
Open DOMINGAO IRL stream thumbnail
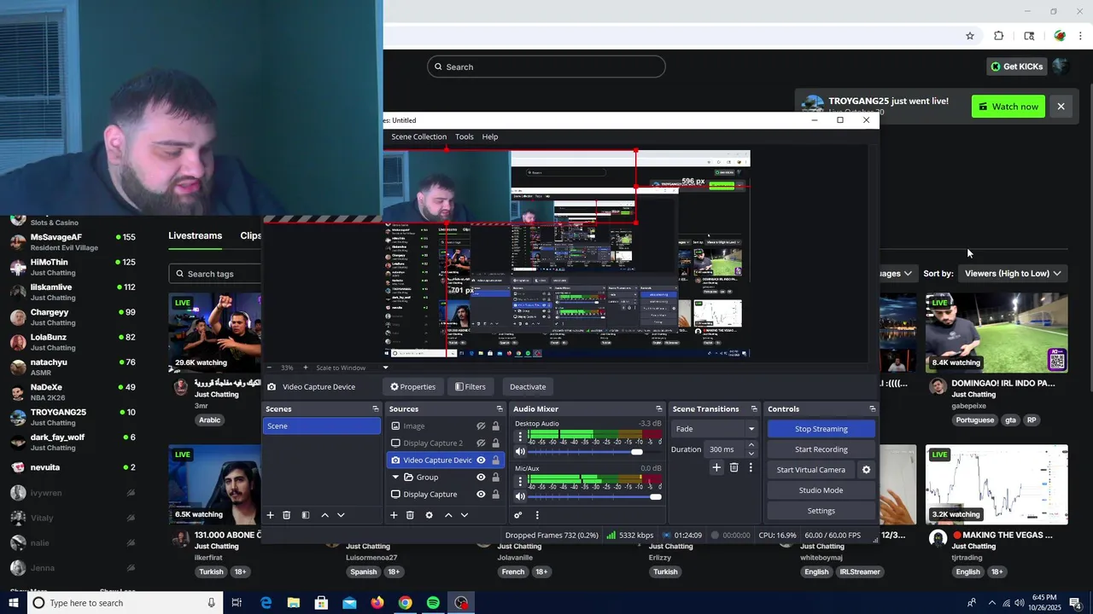pyautogui.click(x=997, y=333)
